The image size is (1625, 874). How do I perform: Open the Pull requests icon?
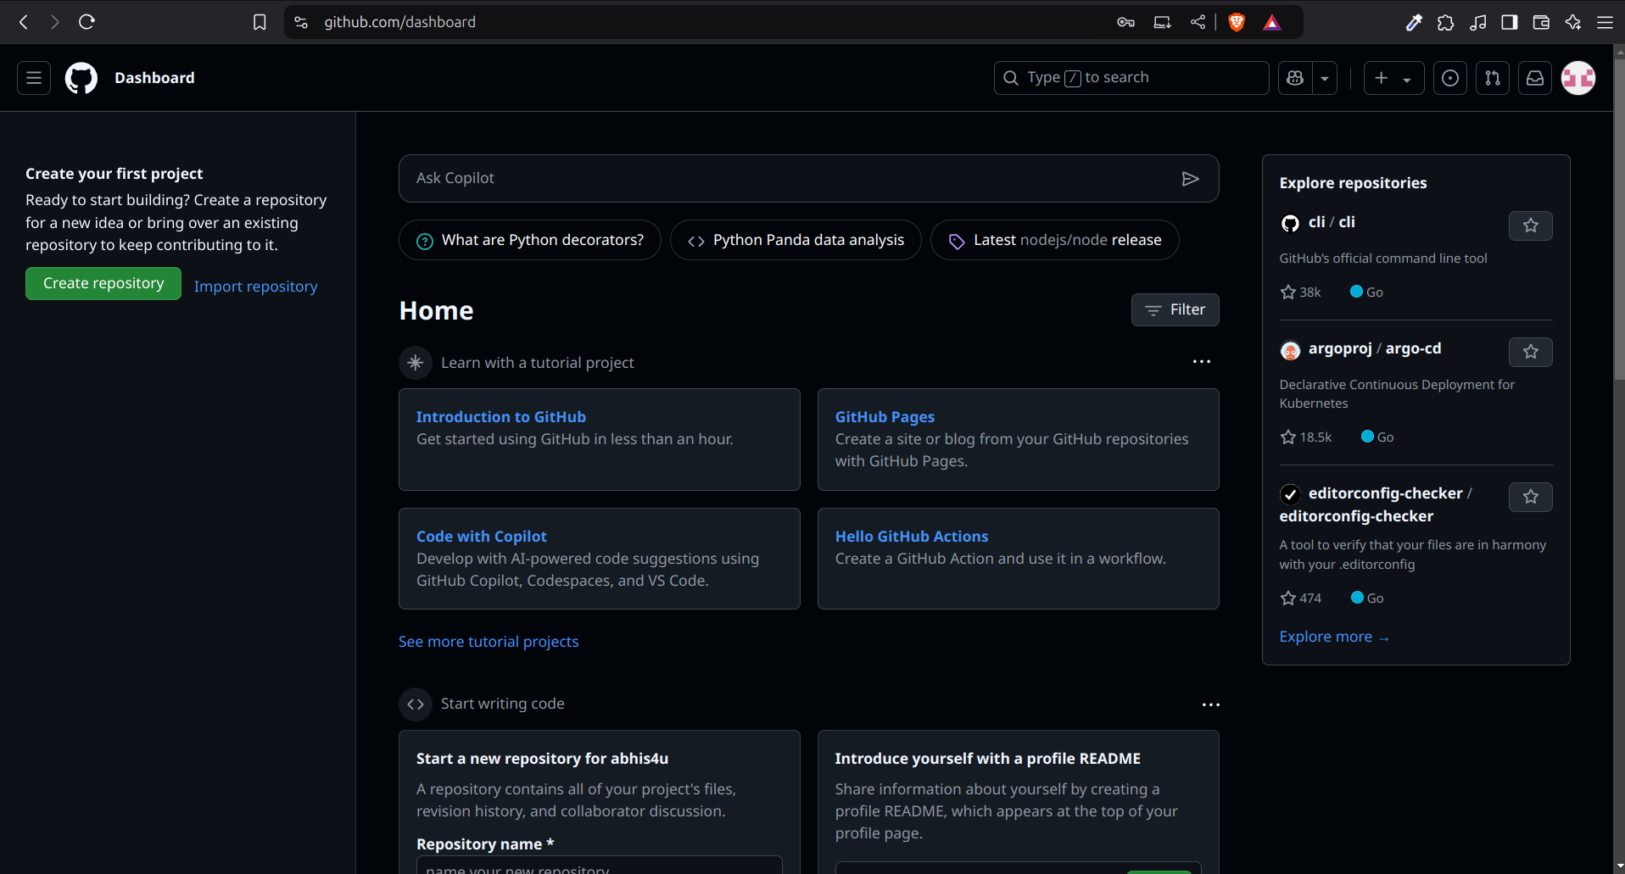1493,78
